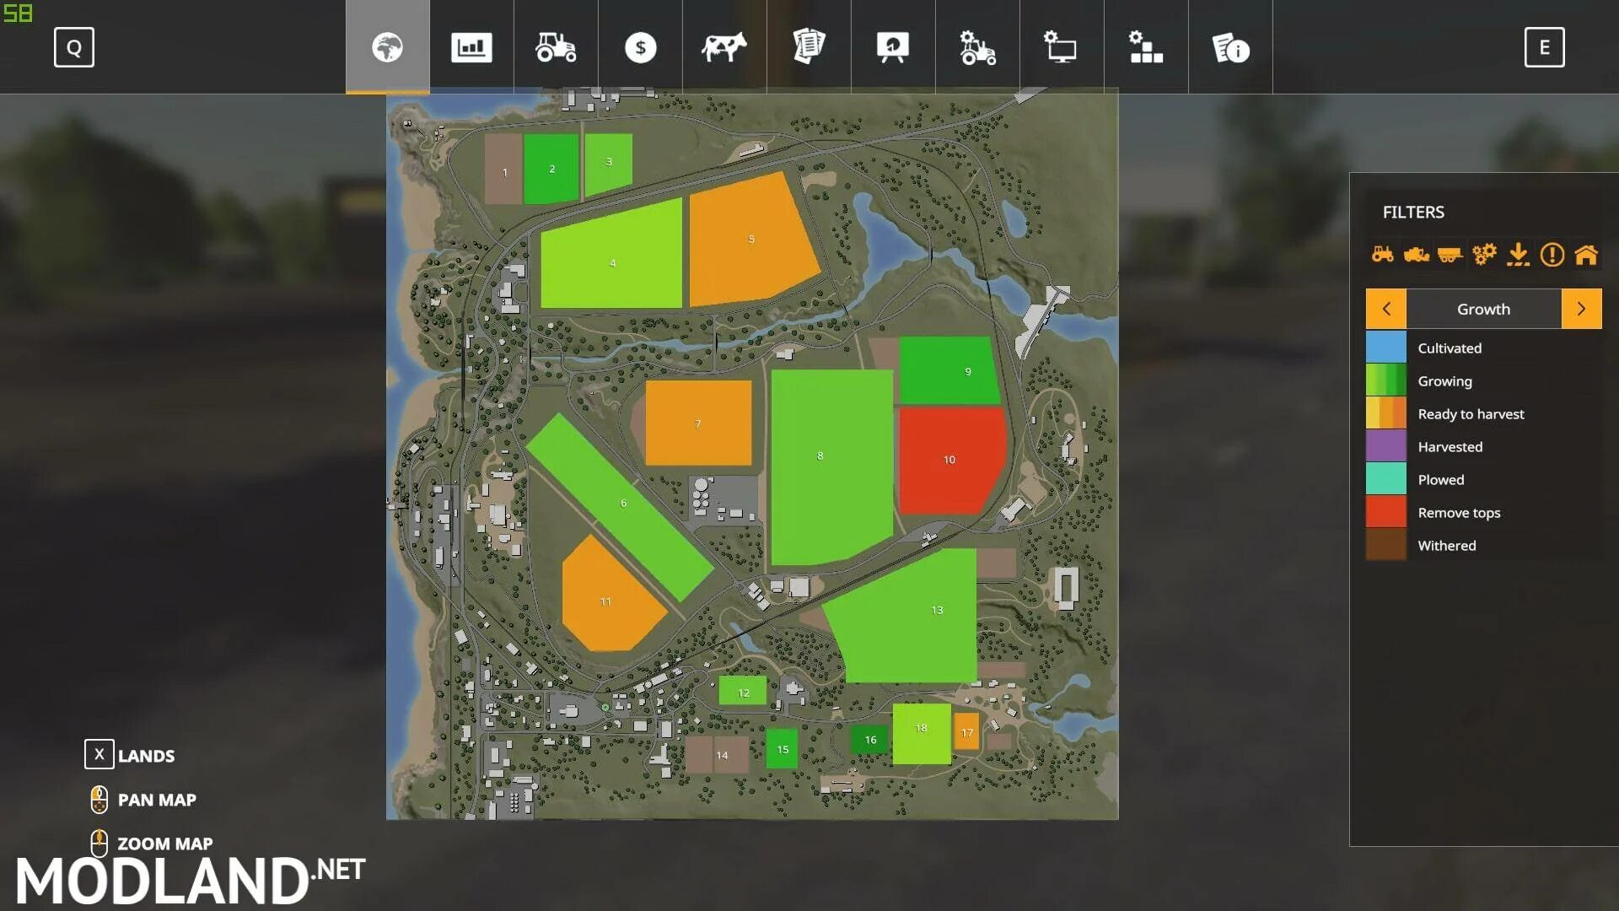1619x911 pixels.
Task: Open the help info documents tab
Action: click(x=1230, y=47)
